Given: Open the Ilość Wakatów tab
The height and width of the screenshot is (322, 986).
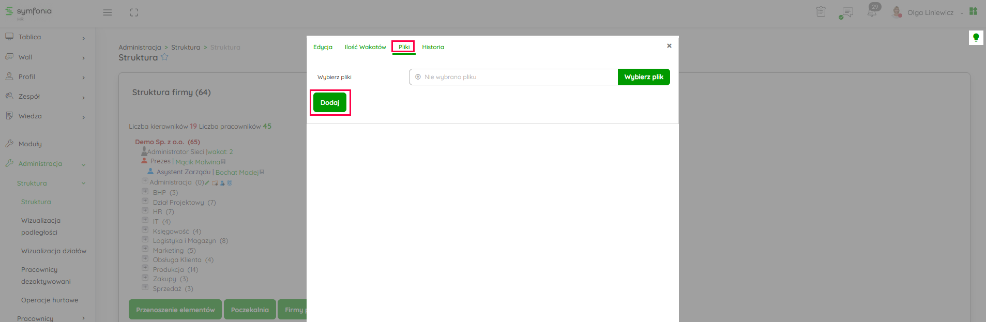Looking at the screenshot, I should tap(365, 47).
